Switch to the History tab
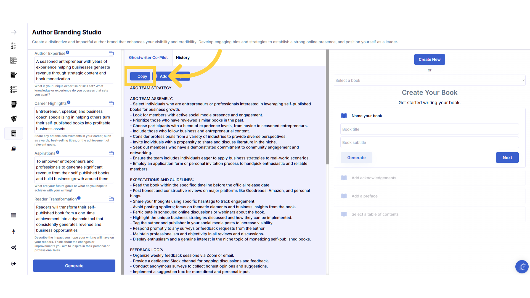The width and height of the screenshot is (530, 298). click(x=182, y=58)
